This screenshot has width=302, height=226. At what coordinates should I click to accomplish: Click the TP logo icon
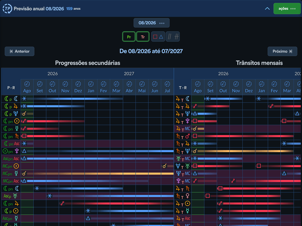7,9
